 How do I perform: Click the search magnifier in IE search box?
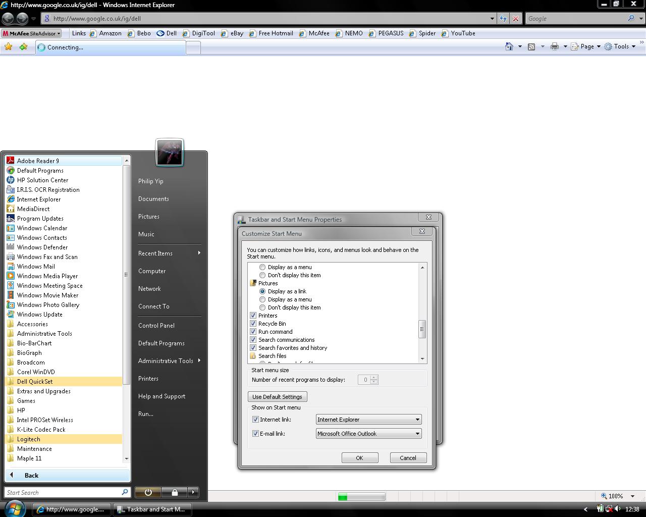[x=631, y=18]
